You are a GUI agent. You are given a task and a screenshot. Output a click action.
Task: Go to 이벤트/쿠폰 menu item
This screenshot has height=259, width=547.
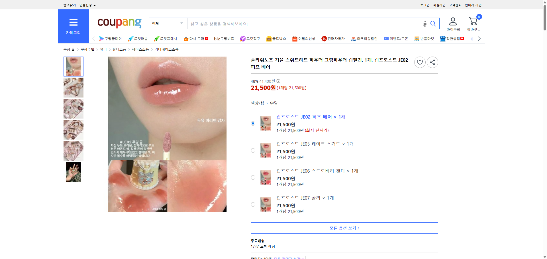pos(398,39)
